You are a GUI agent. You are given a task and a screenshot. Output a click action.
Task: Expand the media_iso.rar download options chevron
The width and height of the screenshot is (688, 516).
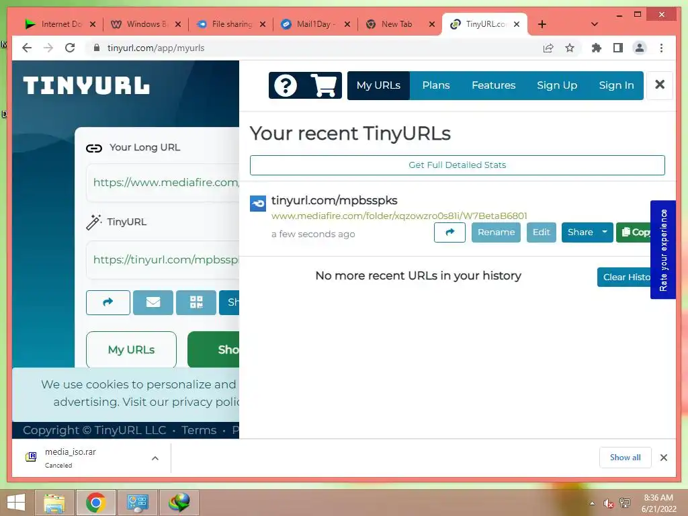155,458
